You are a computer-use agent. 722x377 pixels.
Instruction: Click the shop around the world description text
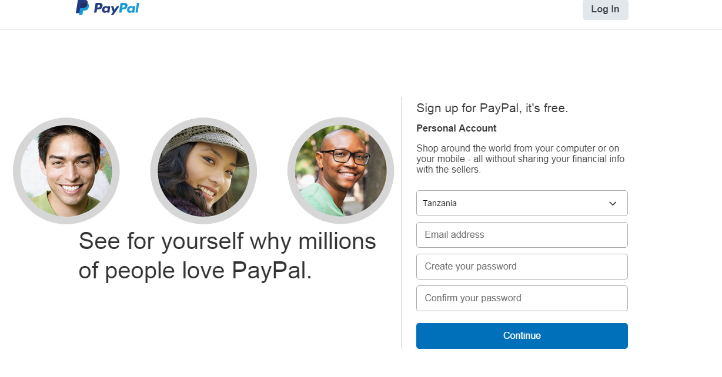tap(520, 159)
